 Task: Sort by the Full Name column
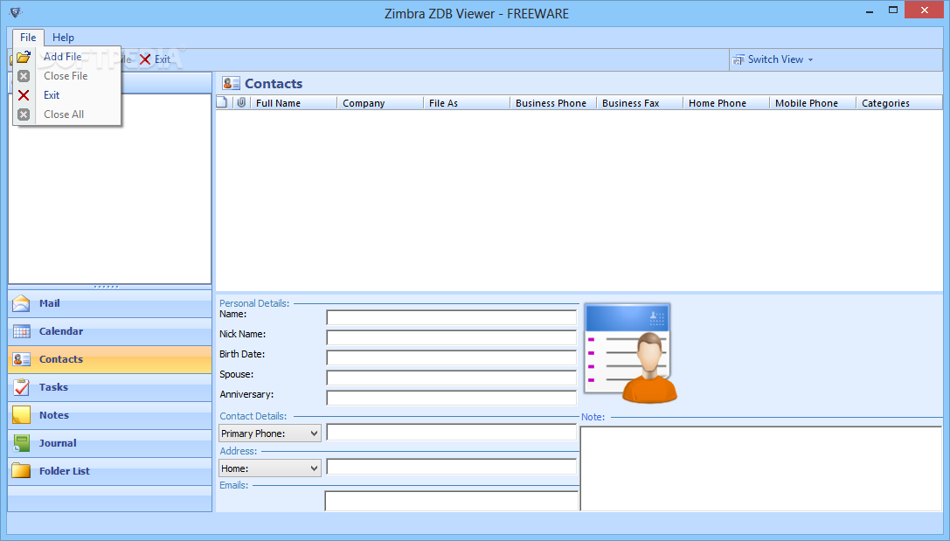294,103
